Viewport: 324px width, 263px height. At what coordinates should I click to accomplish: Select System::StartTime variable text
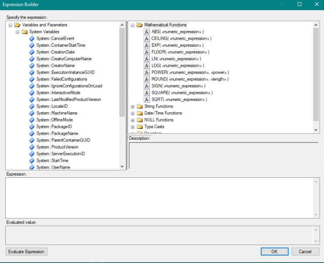coord(52,160)
